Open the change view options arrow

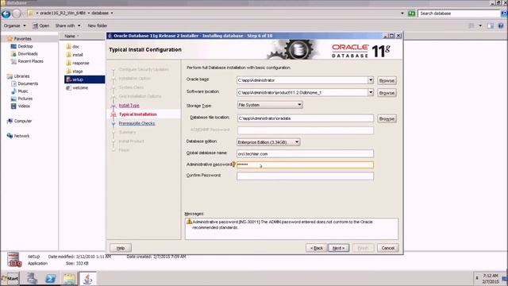click(x=480, y=25)
